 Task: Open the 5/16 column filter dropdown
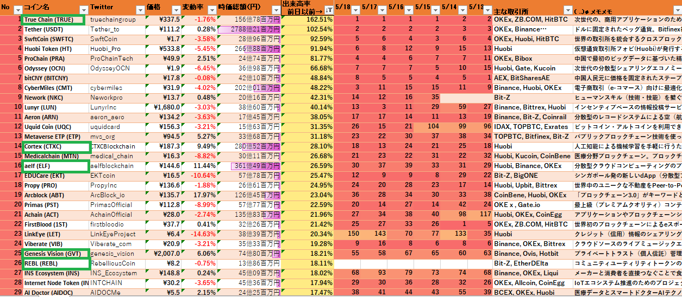point(409,10)
